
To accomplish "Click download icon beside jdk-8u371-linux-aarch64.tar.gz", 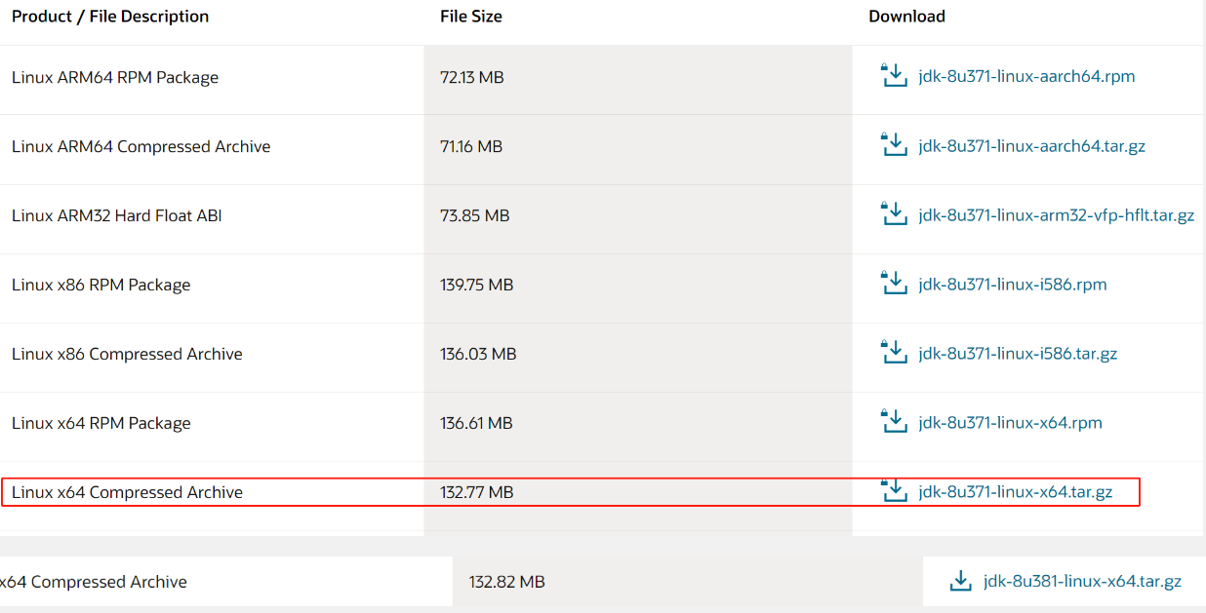I will click(894, 144).
